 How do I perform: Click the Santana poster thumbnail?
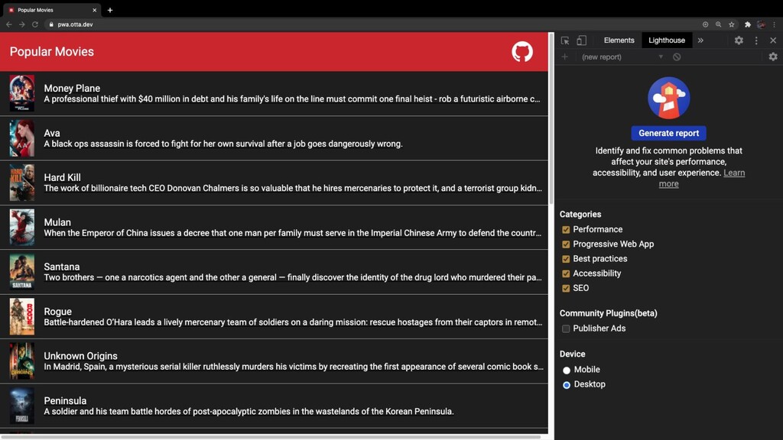click(22, 272)
